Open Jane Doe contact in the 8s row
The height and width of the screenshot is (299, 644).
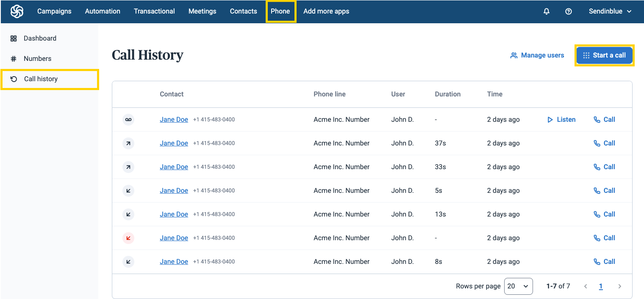tap(174, 262)
